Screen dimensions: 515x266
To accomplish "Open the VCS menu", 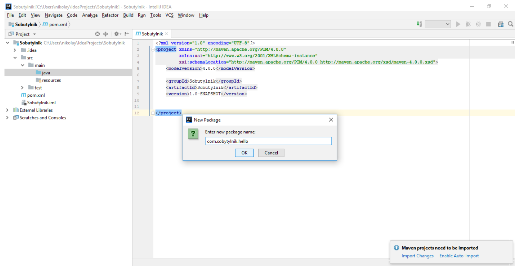I will click(169, 15).
